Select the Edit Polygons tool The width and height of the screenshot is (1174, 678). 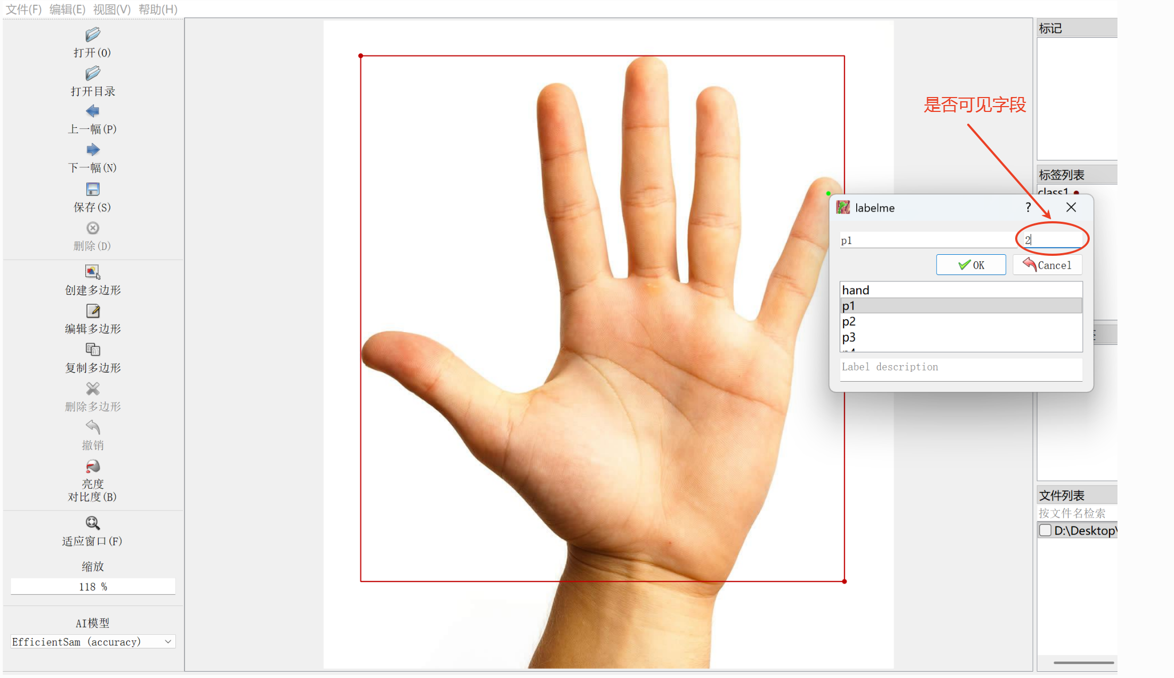[x=92, y=311]
